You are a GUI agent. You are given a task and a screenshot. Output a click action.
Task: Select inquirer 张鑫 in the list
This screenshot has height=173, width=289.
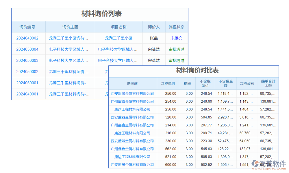(154, 38)
